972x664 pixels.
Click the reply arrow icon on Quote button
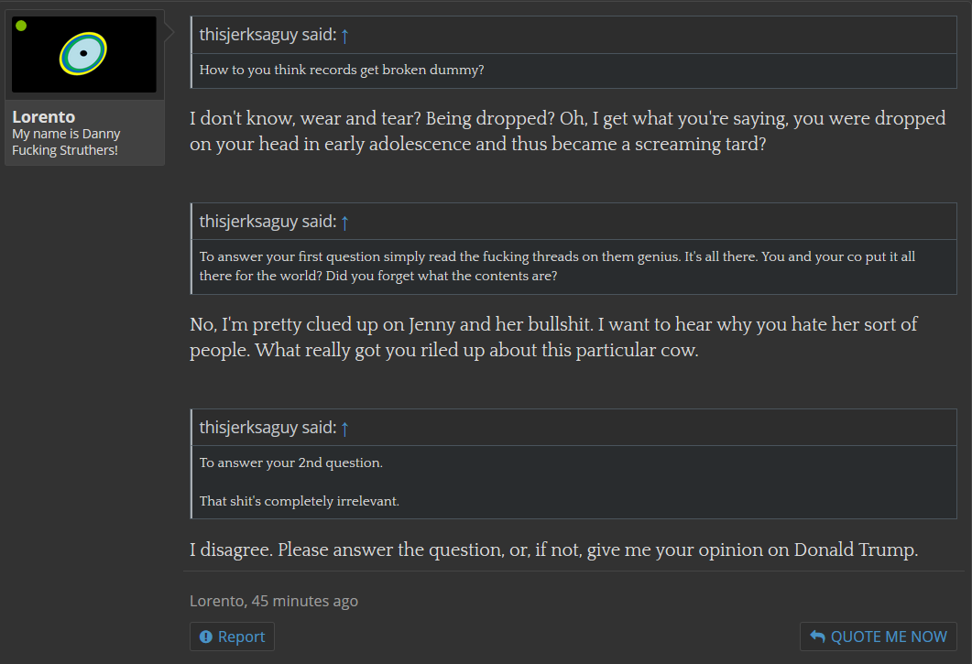[x=817, y=637]
